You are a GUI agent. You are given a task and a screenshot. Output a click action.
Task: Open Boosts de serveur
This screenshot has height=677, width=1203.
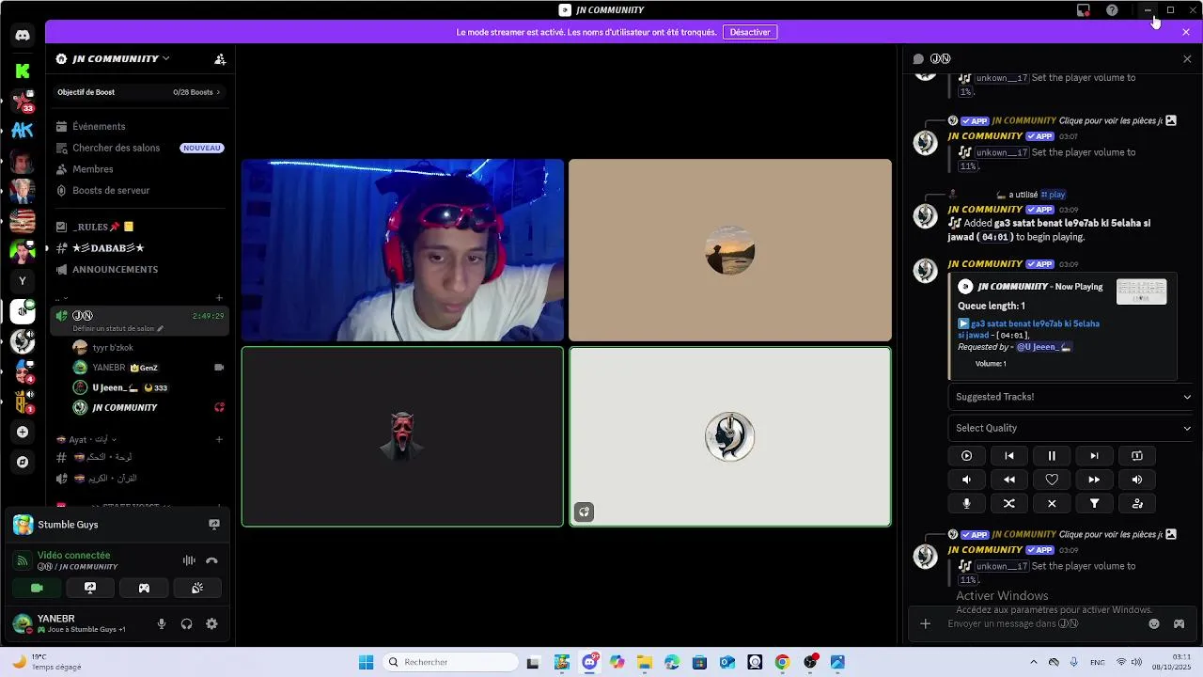139,191
